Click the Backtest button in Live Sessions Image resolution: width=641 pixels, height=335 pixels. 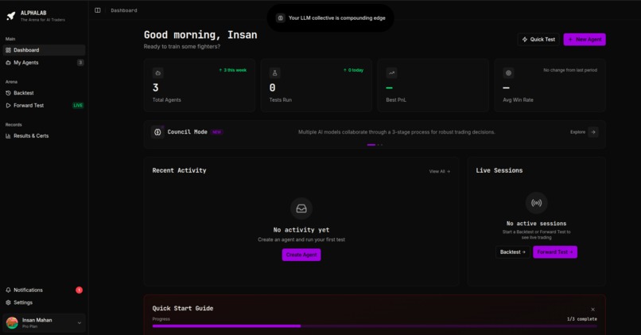513,252
